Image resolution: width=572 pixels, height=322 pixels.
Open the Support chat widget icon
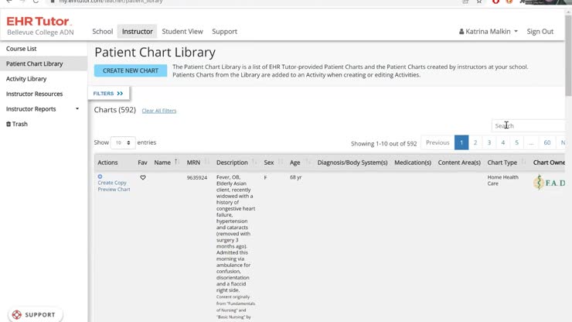[x=17, y=315]
